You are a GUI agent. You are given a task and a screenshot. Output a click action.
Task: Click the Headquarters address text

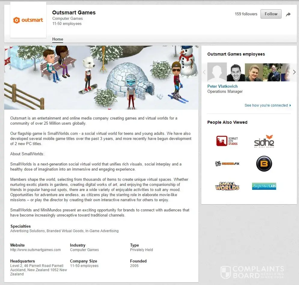pyautogui.click(x=38, y=270)
